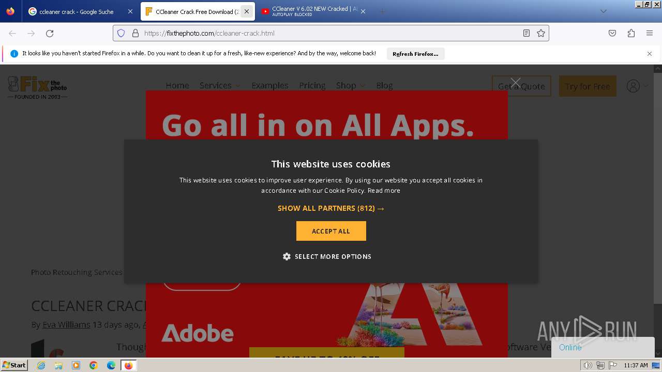Expand the account dropdown chevron

pos(645,86)
